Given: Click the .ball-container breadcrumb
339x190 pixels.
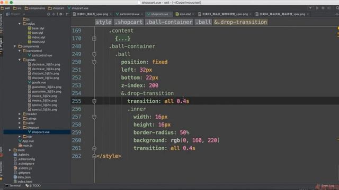Looking at the screenshot, I should click(x=169, y=22).
